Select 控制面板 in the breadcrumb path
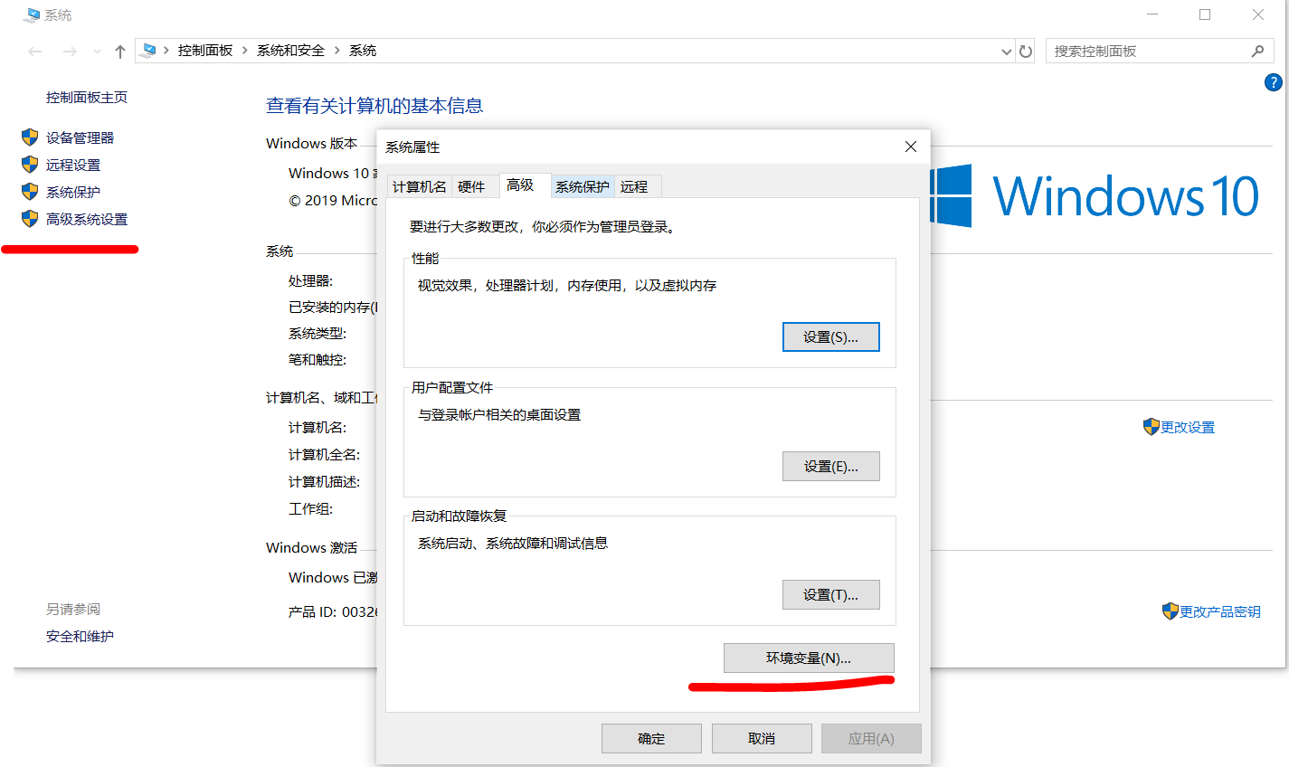This screenshot has width=1289, height=767. coord(205,51)
